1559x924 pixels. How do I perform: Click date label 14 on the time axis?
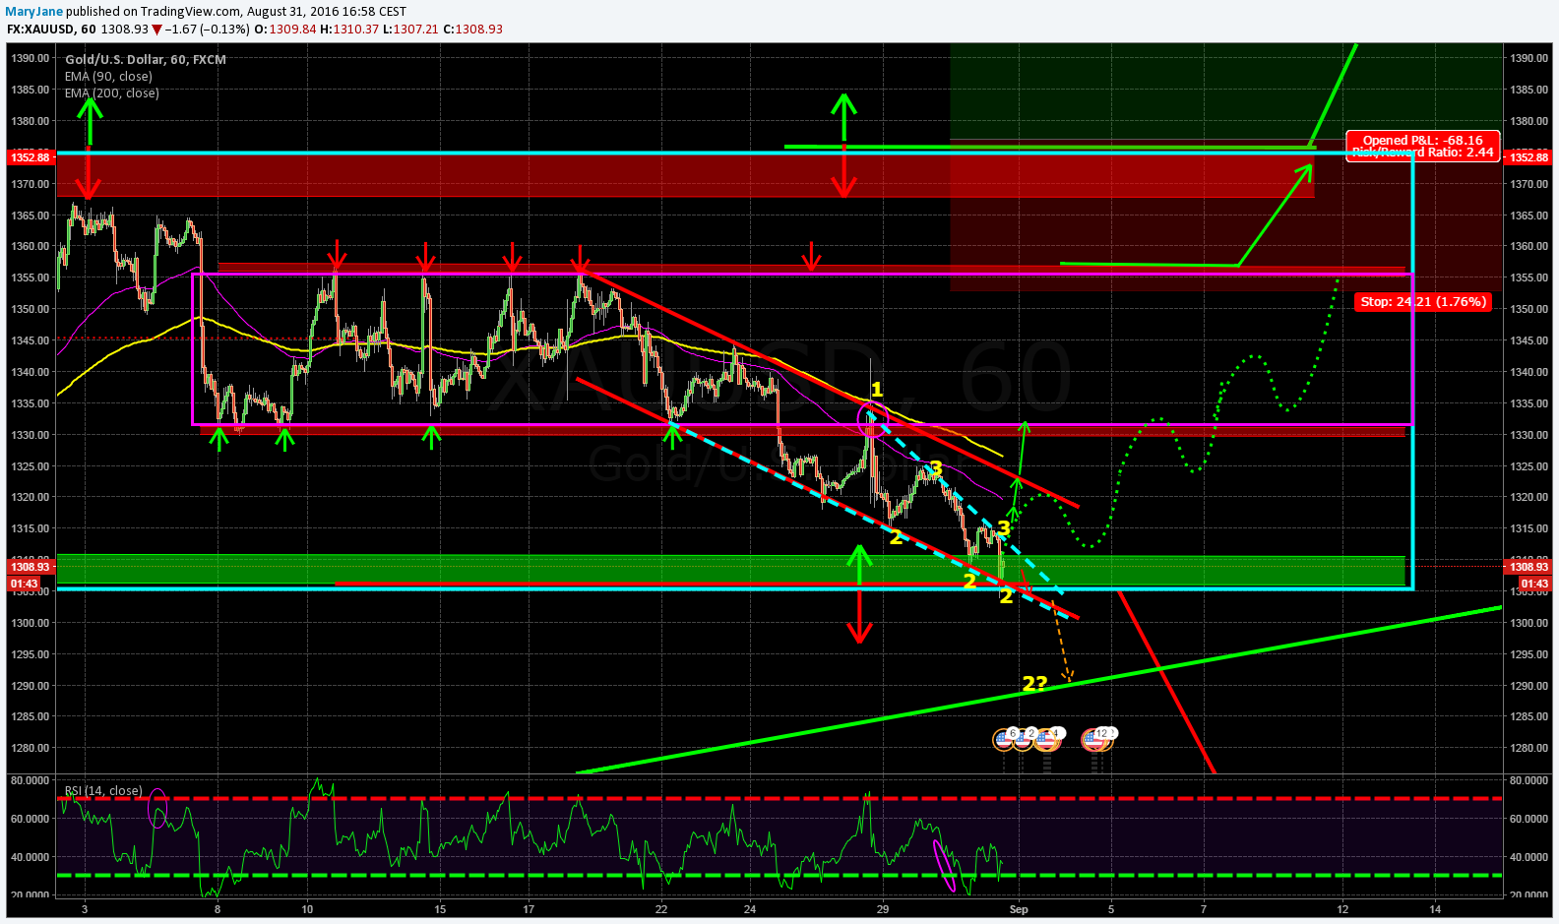click(1435, 909)
